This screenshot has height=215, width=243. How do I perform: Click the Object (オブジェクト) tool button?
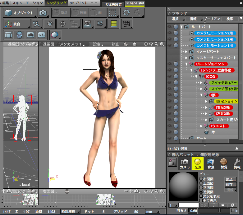pyautogui.click(x=20, y=13)
